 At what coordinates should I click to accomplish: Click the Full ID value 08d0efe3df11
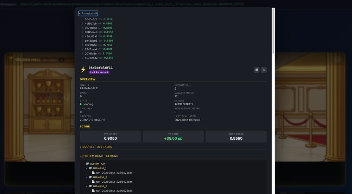tap(89, 88)
